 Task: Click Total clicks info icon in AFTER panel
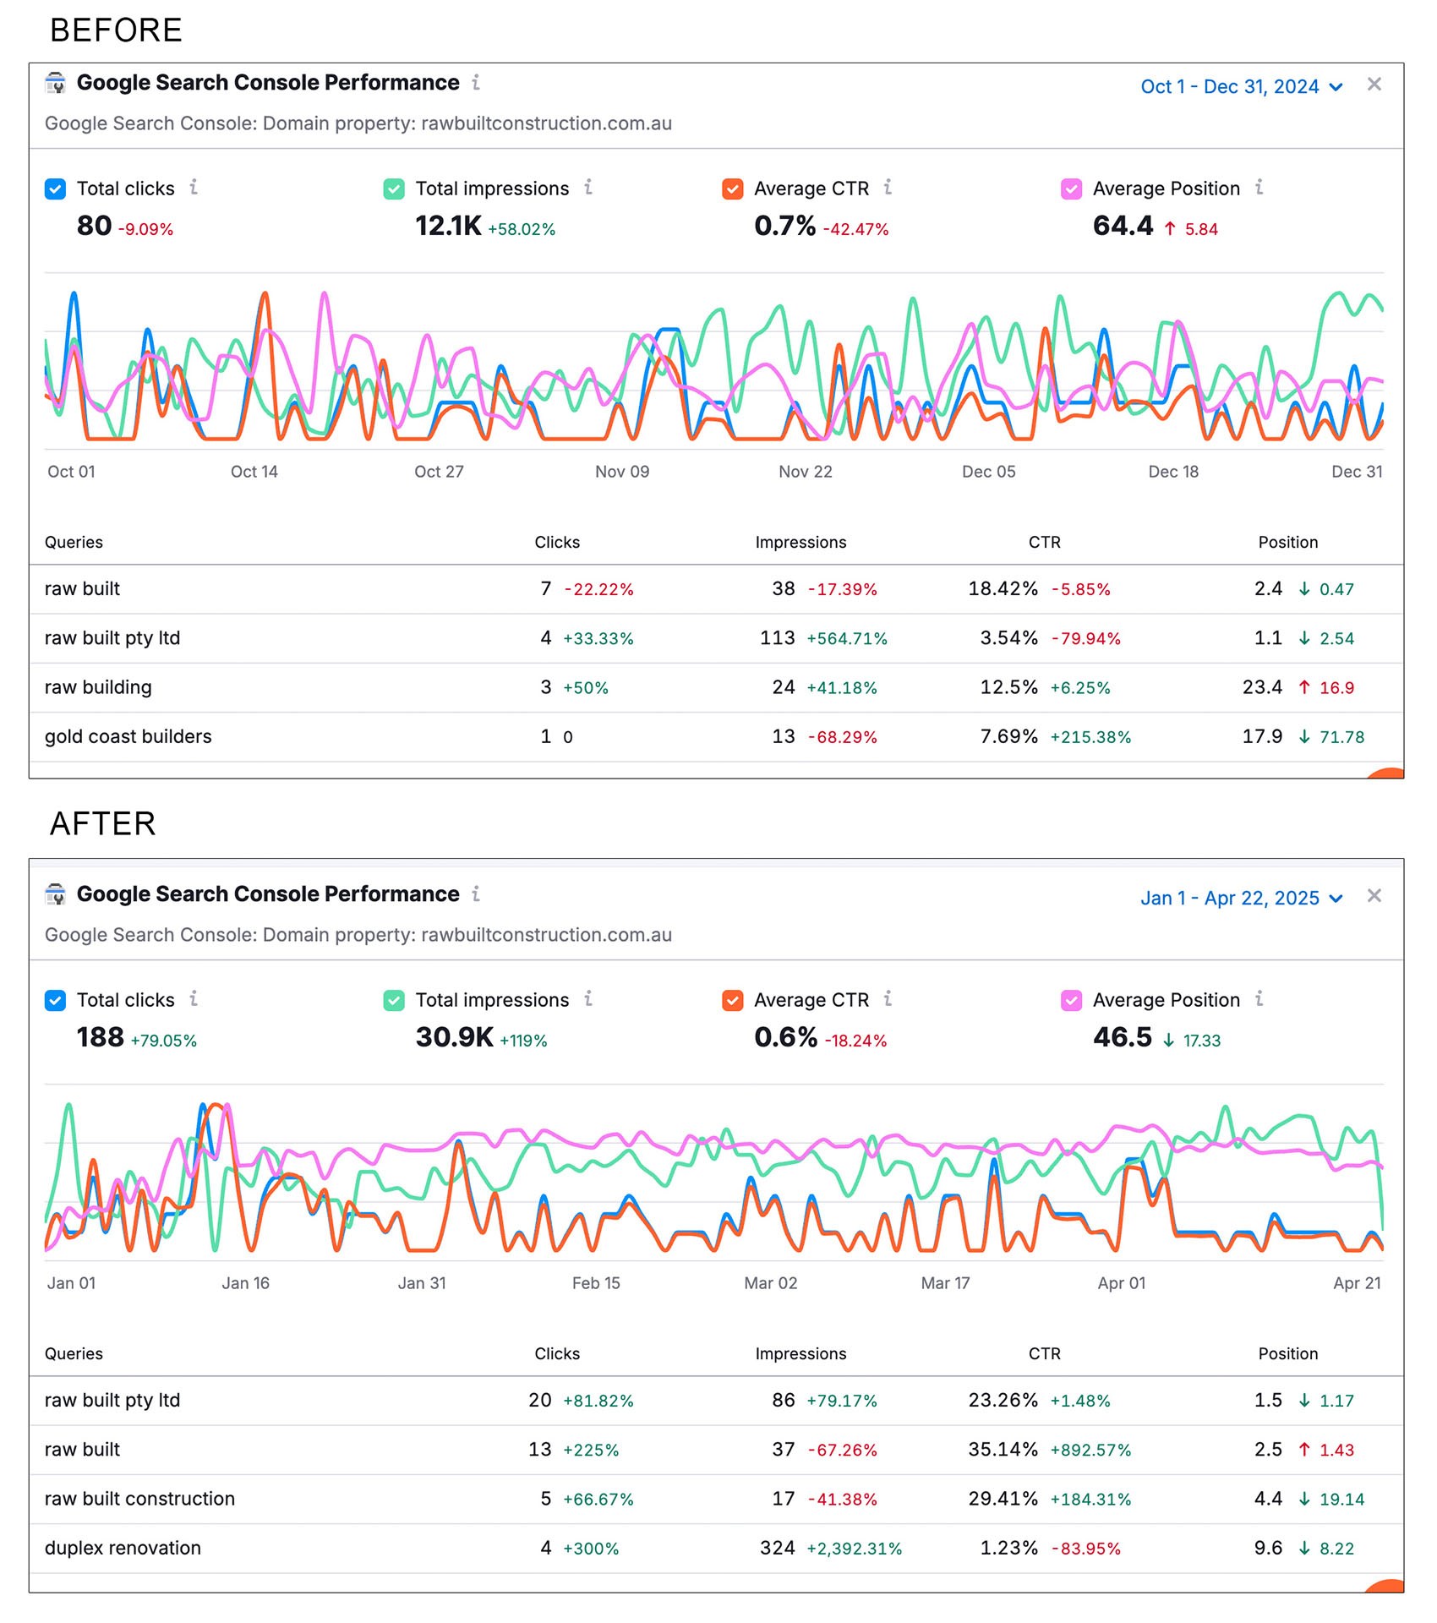pyautogui.click(x=194, y=998)
